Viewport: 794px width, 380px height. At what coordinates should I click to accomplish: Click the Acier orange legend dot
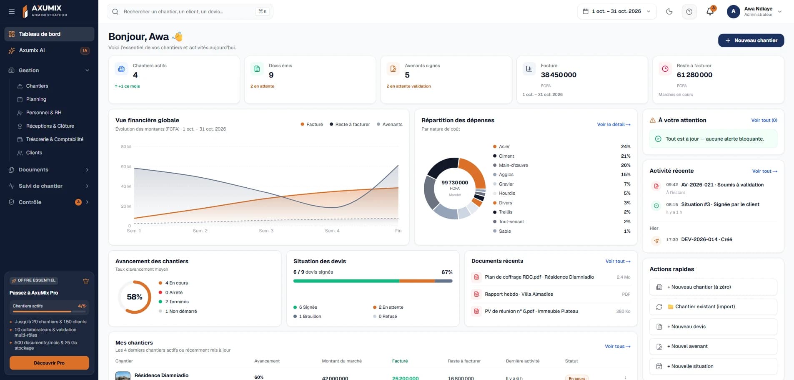[495, 146]
